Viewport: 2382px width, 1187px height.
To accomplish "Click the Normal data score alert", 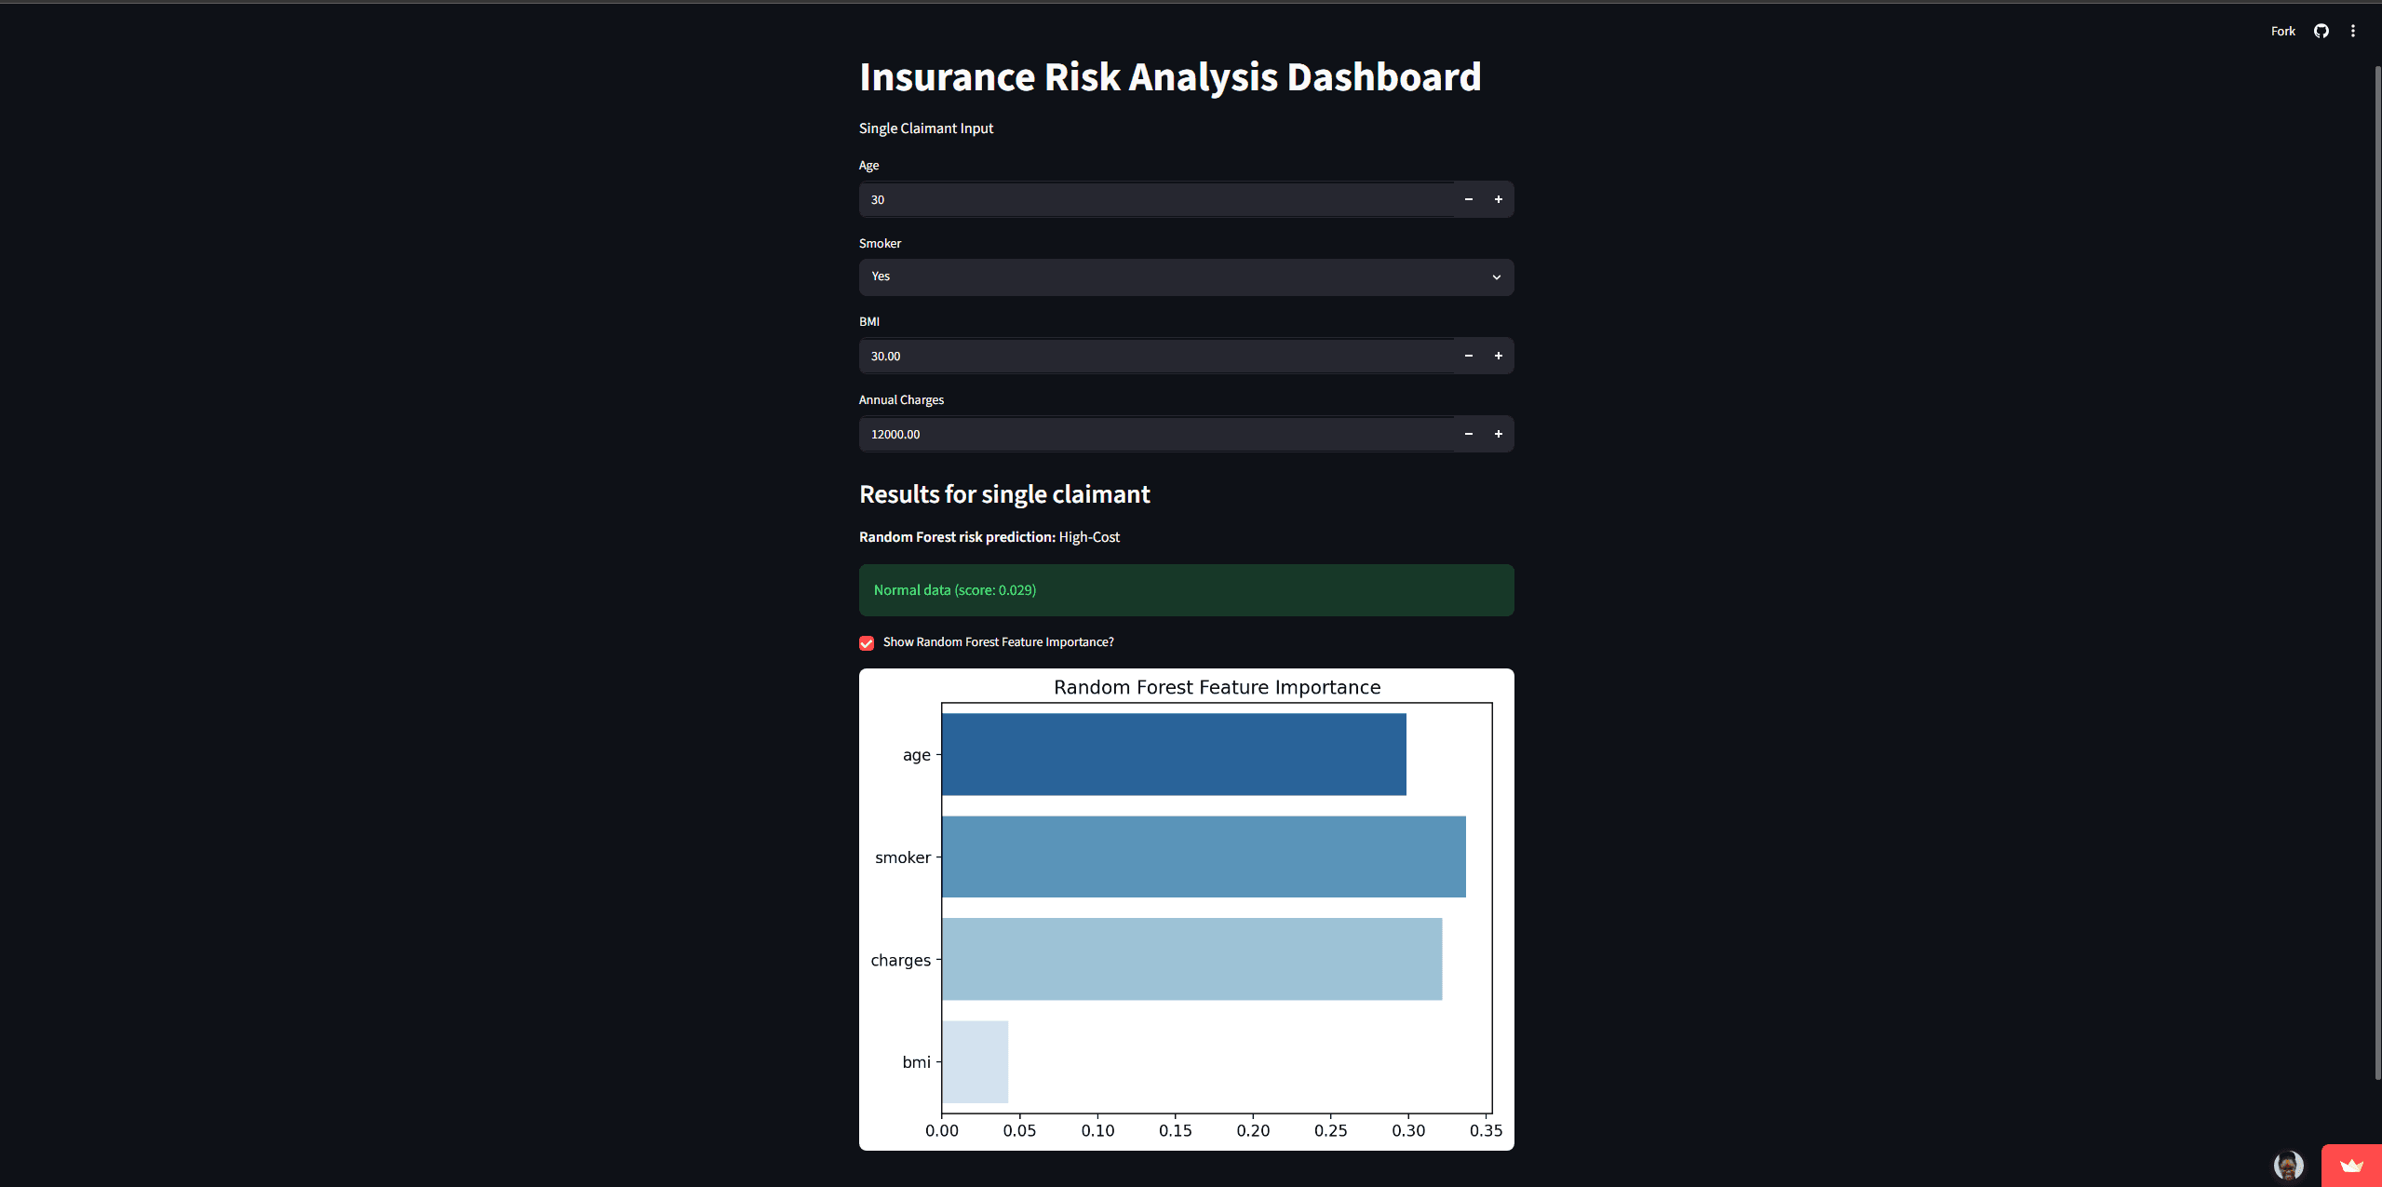I will coord(1186,590).
